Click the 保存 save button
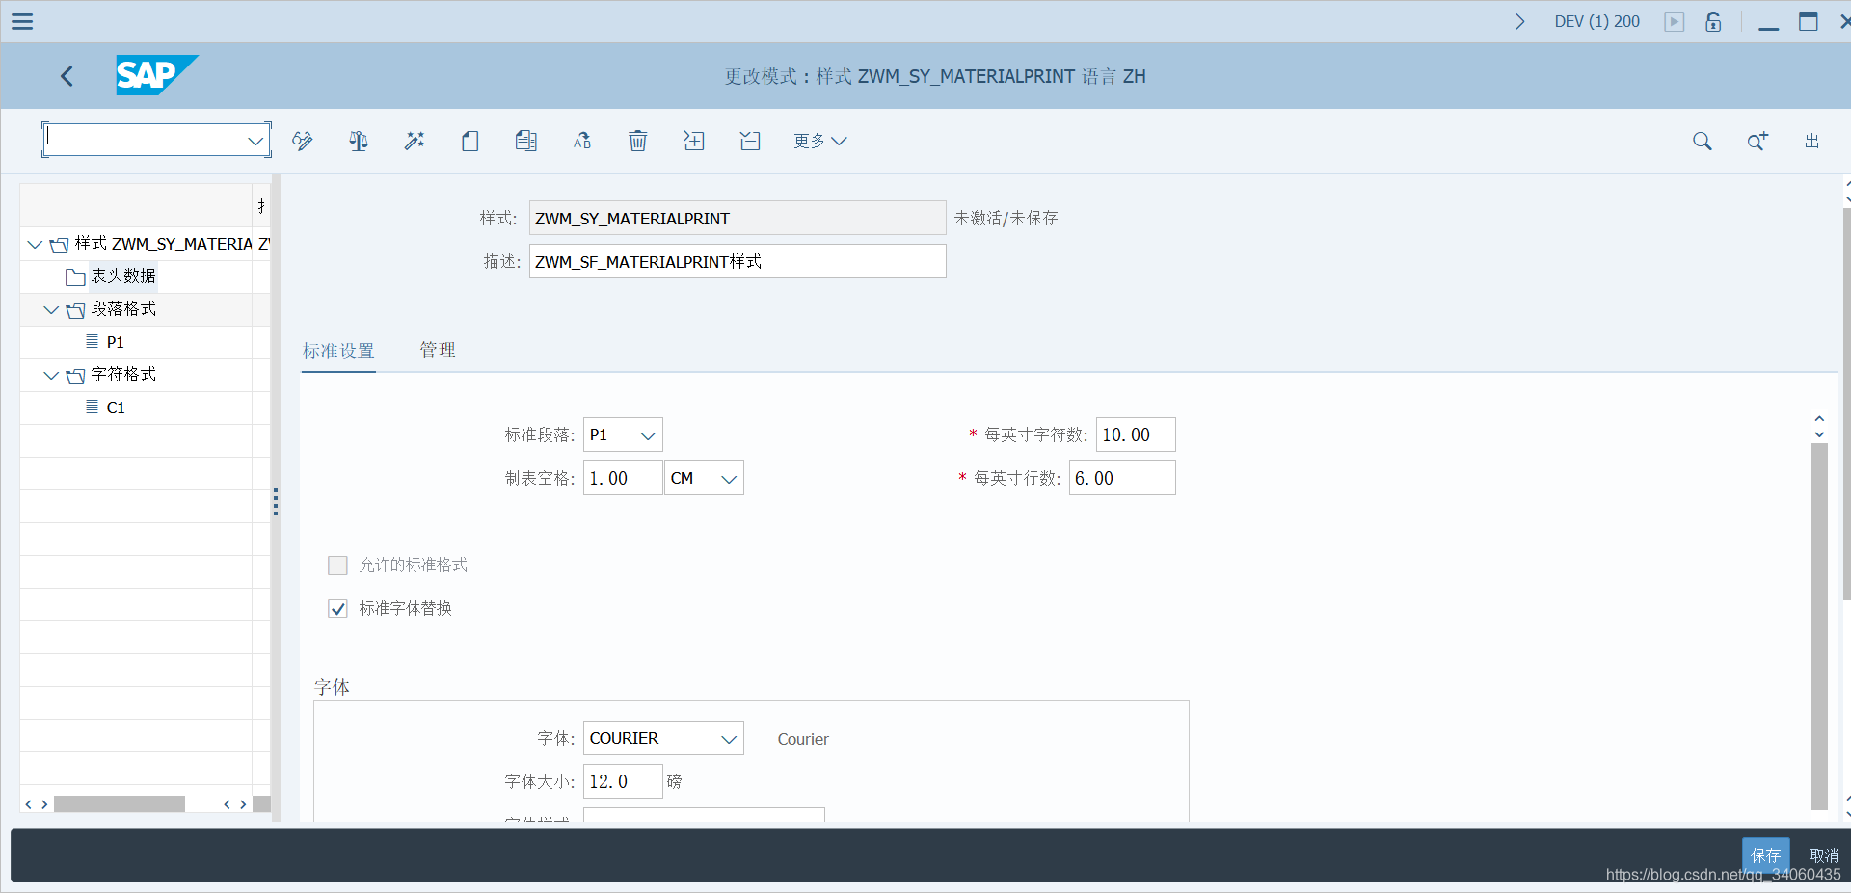 [x=1765, y=855]
